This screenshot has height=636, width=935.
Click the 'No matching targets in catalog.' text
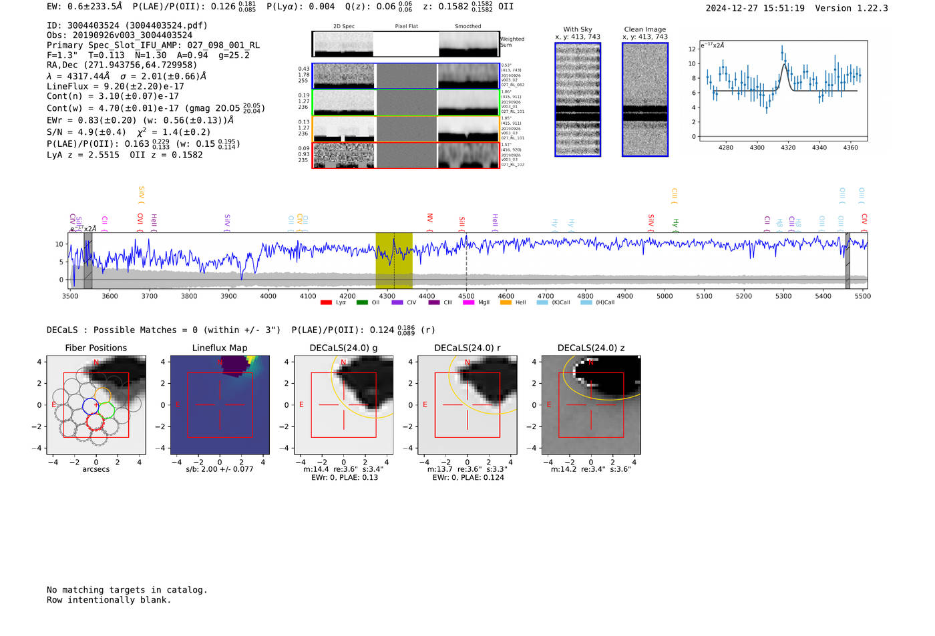tap(127, 590)
